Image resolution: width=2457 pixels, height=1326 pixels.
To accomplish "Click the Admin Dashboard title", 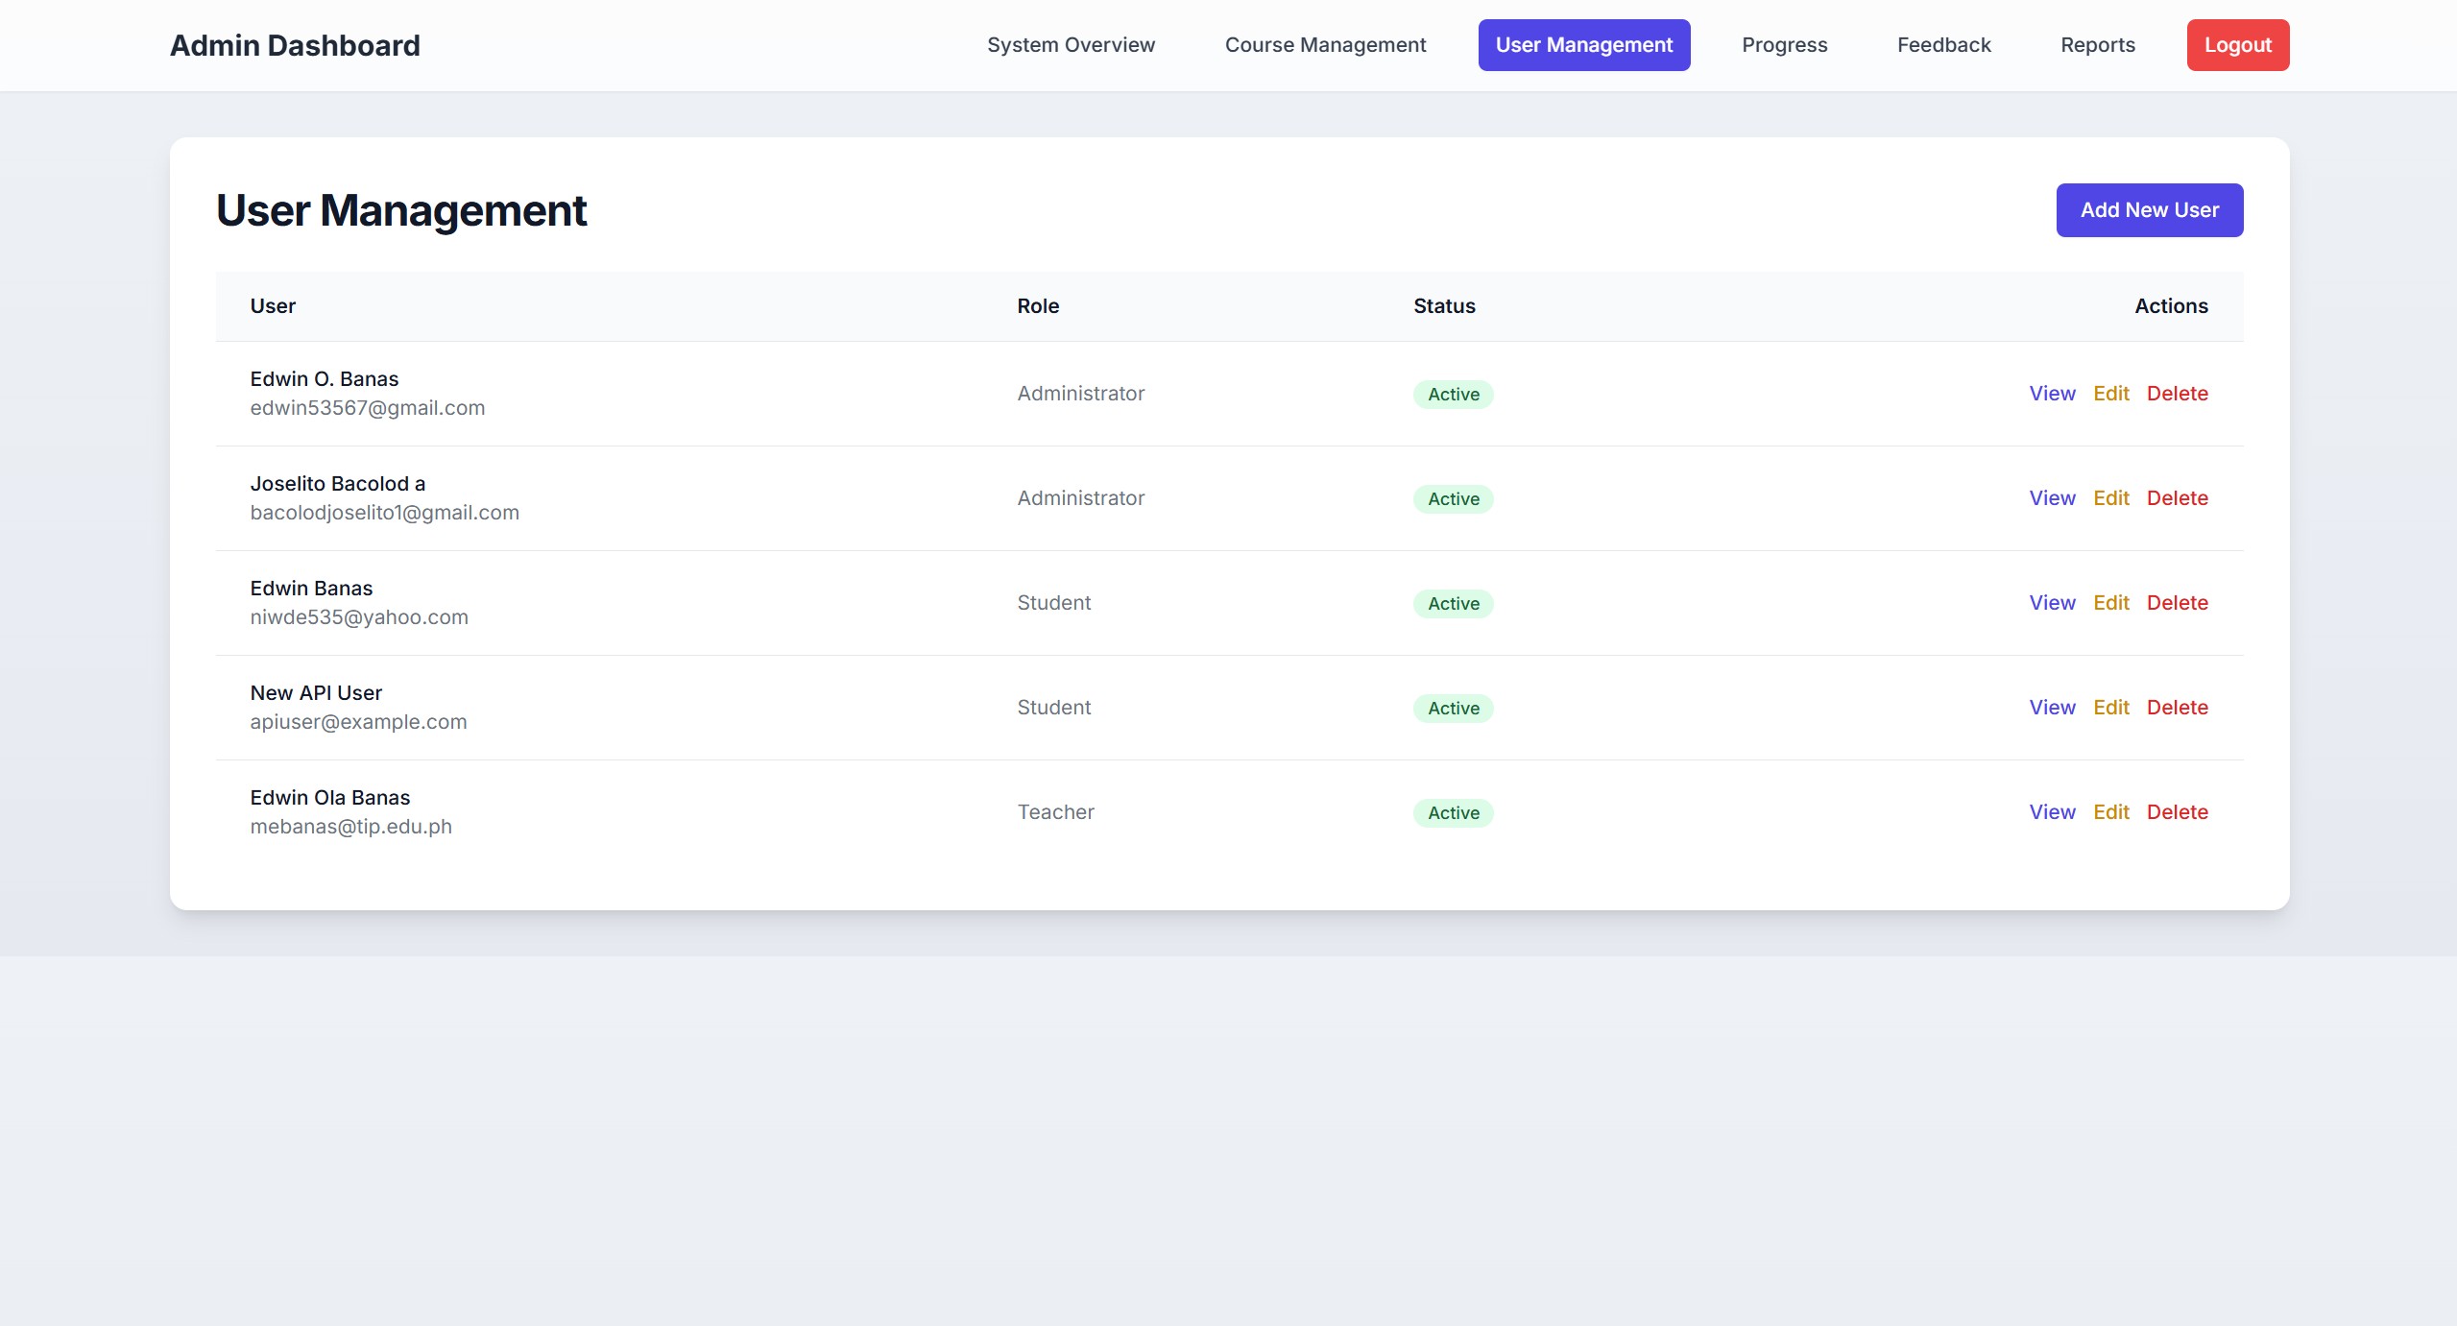I will (x=295, y=45).
